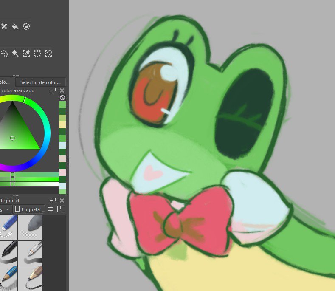Pick the light pink color history swatch
This screenshot has width=335, height=291.
tap(62, 172)
